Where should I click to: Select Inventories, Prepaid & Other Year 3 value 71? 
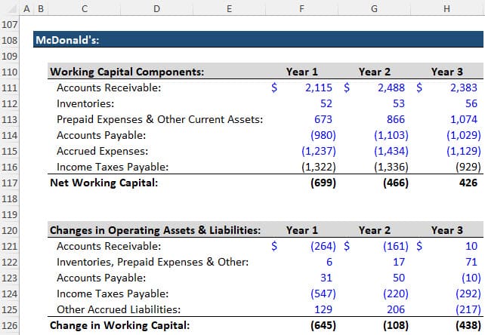point(471,262)
